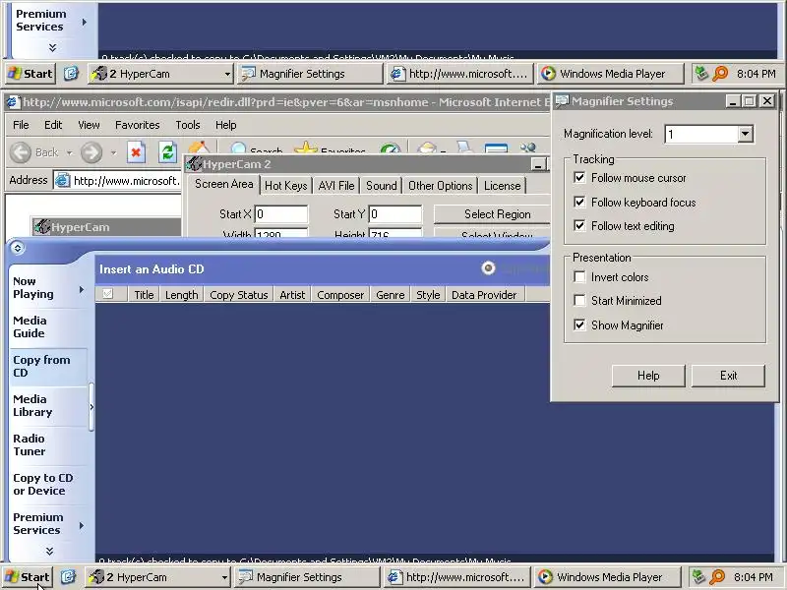
Task: Open the Tools menu in Internet Explorer
Action: (x=188, y=125)
